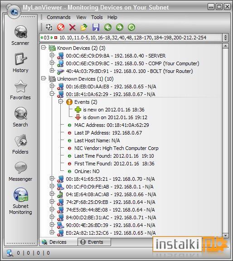Select device E0:2A:82:12:32:C6 - 192.168.0.65
Screen dimensions: 233x261
pos(111,233)
